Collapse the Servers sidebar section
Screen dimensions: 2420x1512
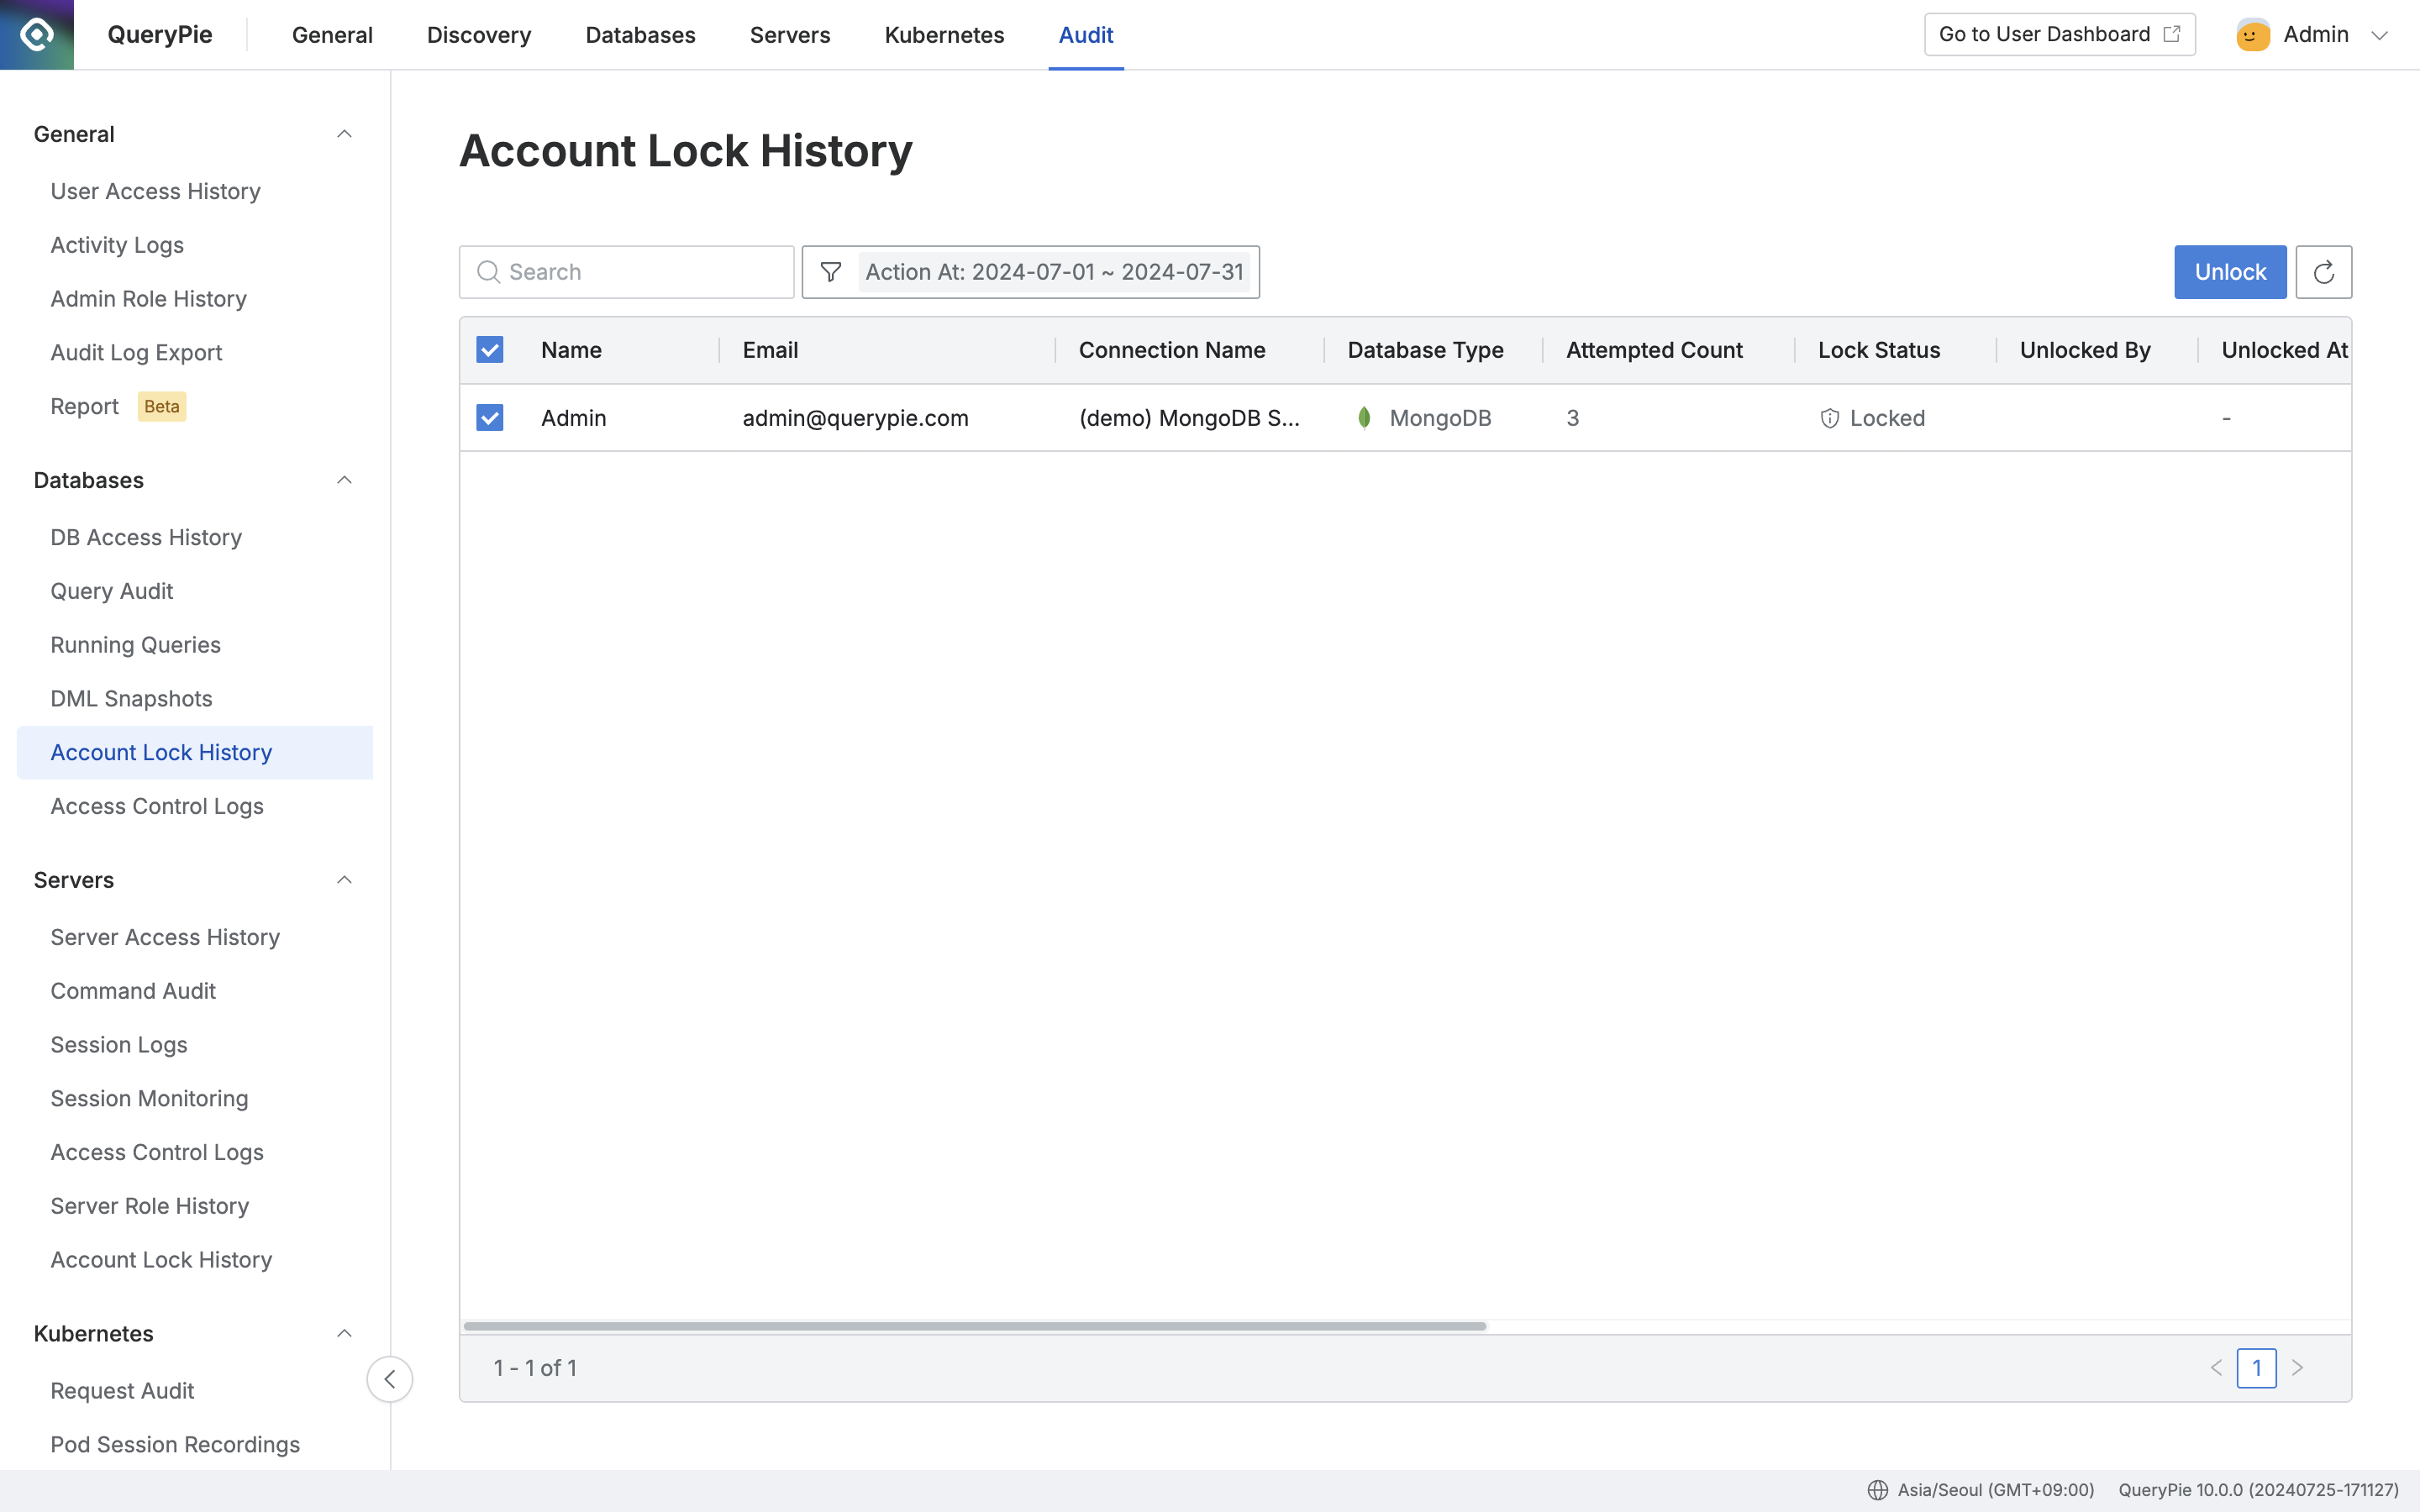(344, 880)
